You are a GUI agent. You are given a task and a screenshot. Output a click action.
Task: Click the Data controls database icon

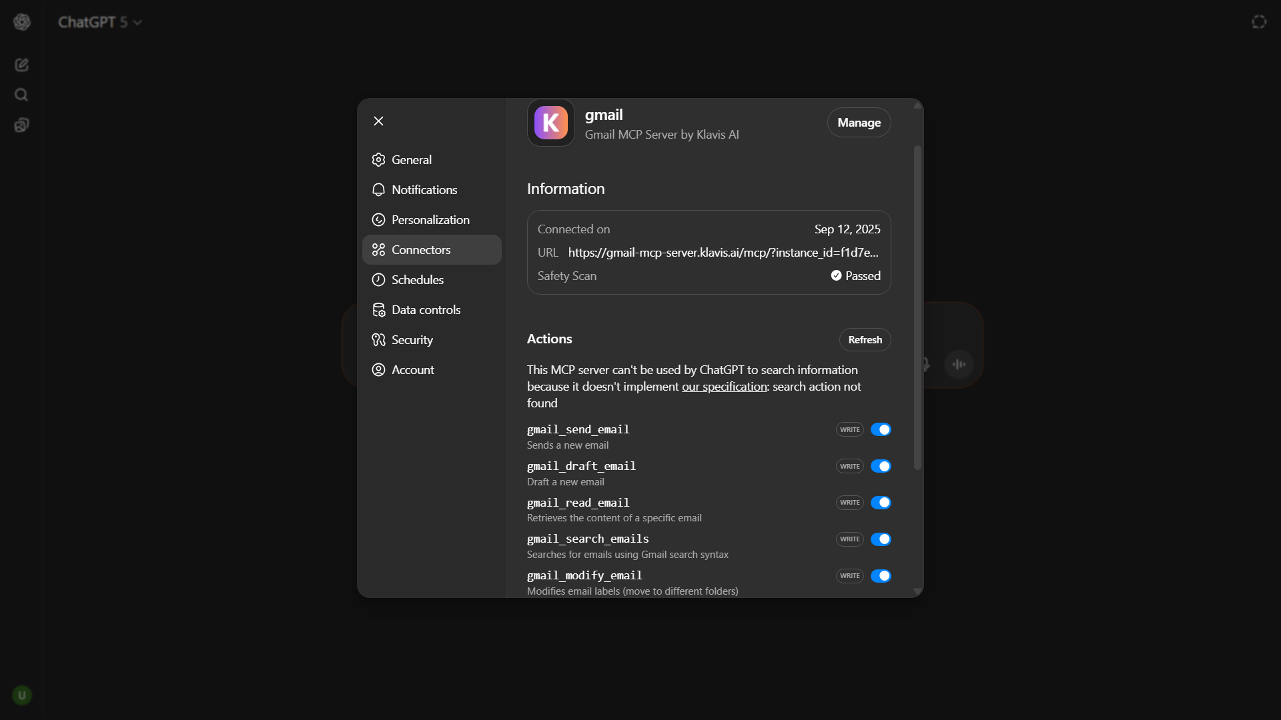click(378, 310)
